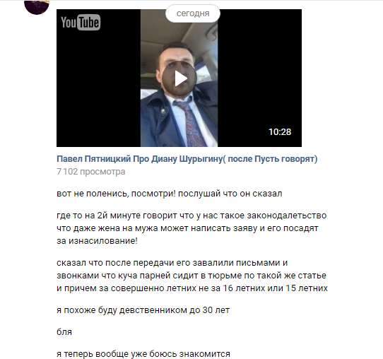Click the line 'за изнасилование!'
The height and width of the screenshot is (359, 383).
coord(97,241)
